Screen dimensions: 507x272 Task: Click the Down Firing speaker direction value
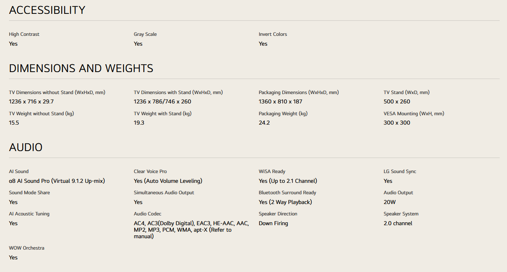[x=273, y=223]
